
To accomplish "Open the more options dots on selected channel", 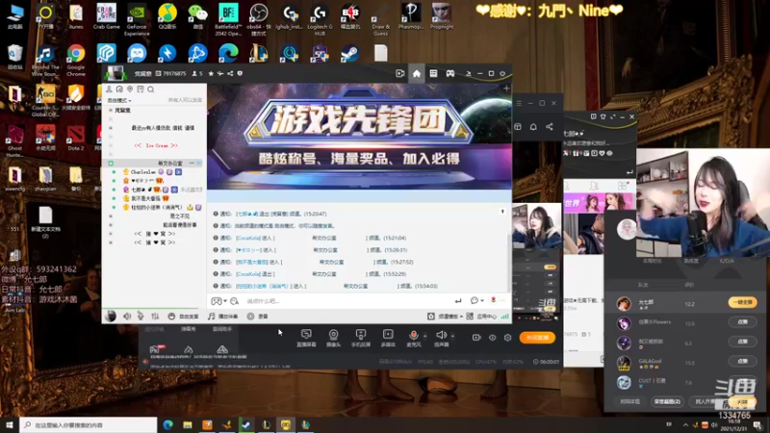I will point(192,163).
